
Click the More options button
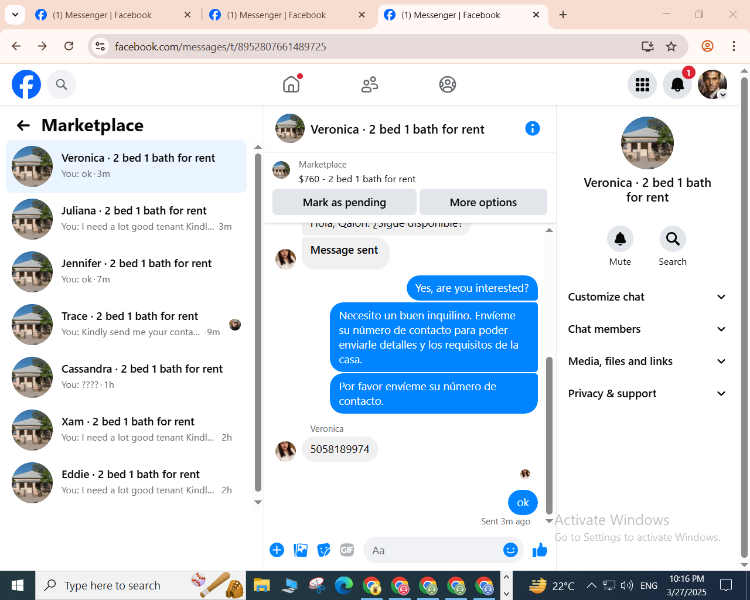tap(483, 202)
